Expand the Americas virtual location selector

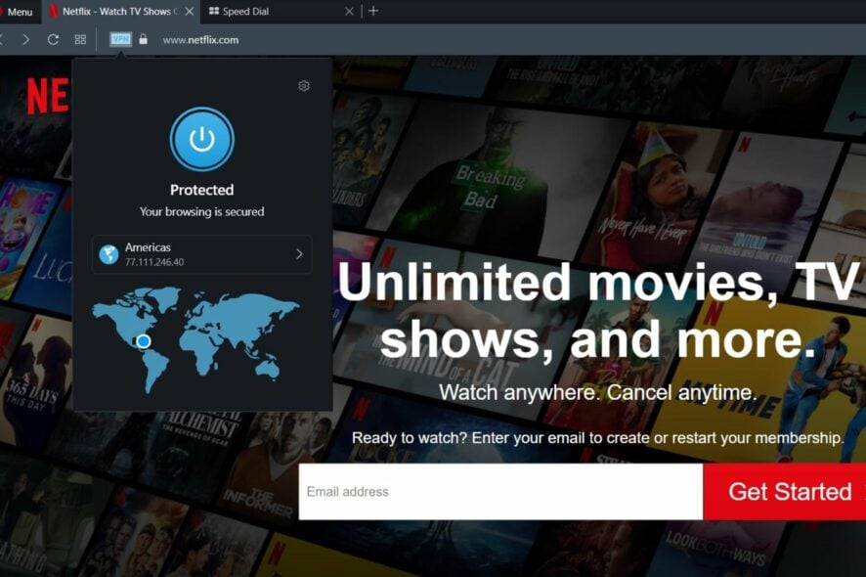(201, 254)
